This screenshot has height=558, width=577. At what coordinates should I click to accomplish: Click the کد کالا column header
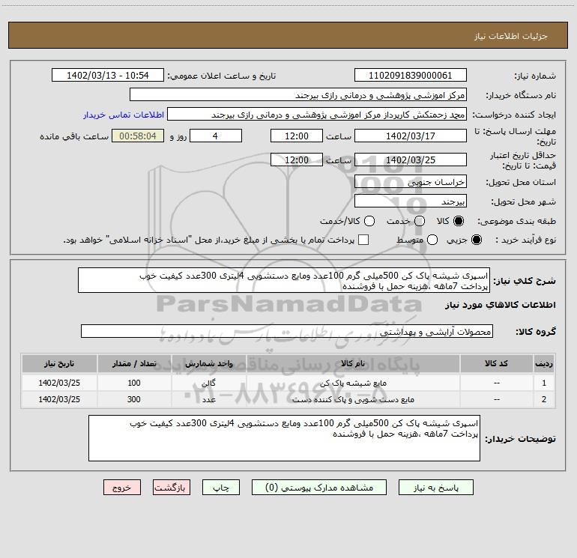click(496, 363)
